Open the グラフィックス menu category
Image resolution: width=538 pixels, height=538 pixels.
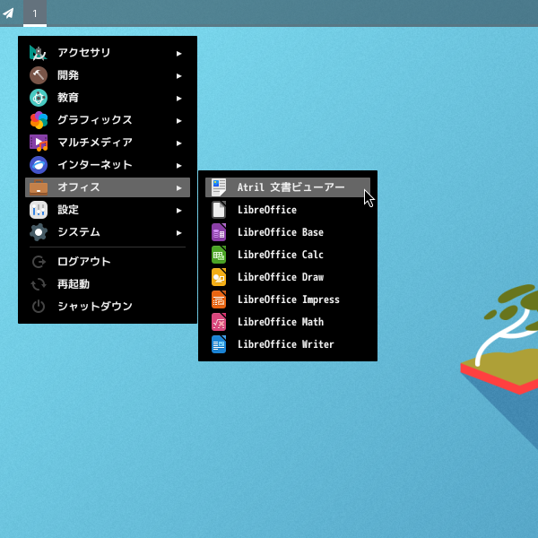point(94,120)
